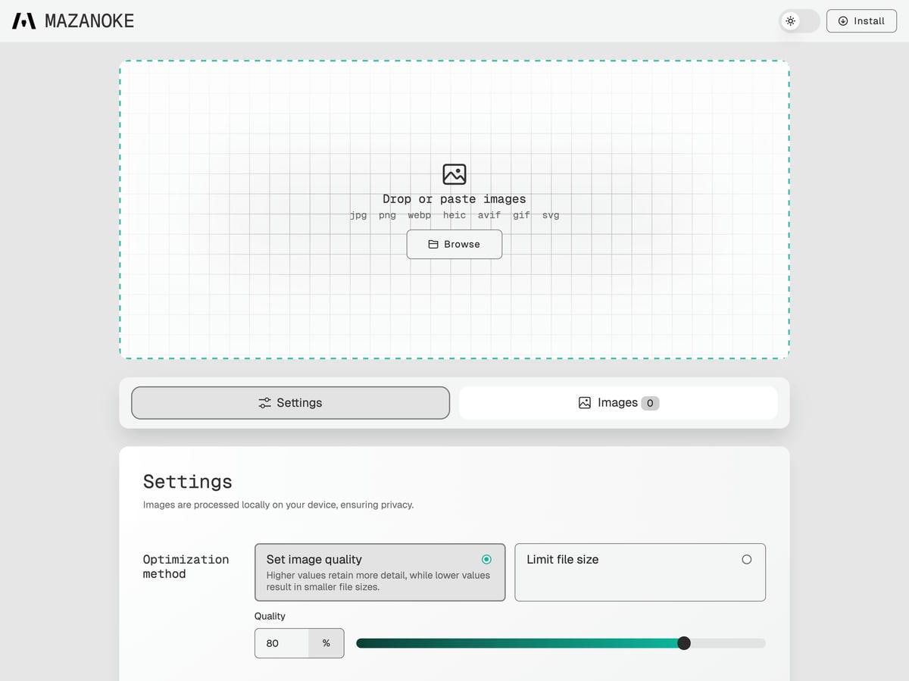Click the Quality slider handle
Screen dimensions: 909x681
pyautogui.click(x=684, y=643)
